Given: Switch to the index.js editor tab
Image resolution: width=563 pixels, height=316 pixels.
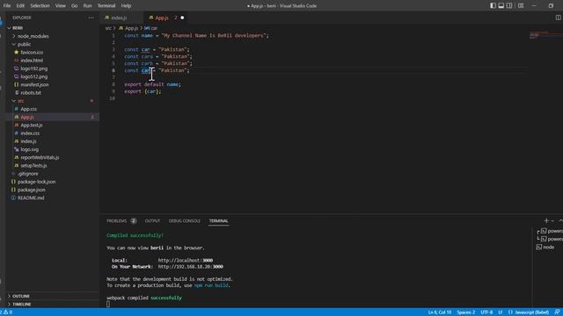Looking at the screenshot, I should (x=119, y=18).
